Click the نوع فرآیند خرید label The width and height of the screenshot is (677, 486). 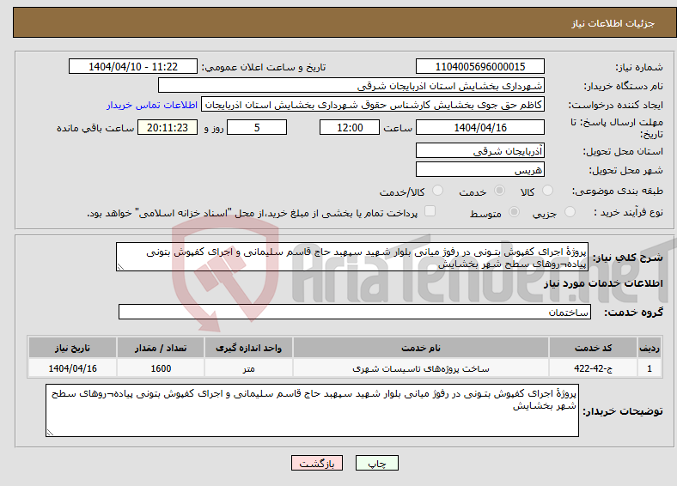pyautogui.click(x=628, y=212)
